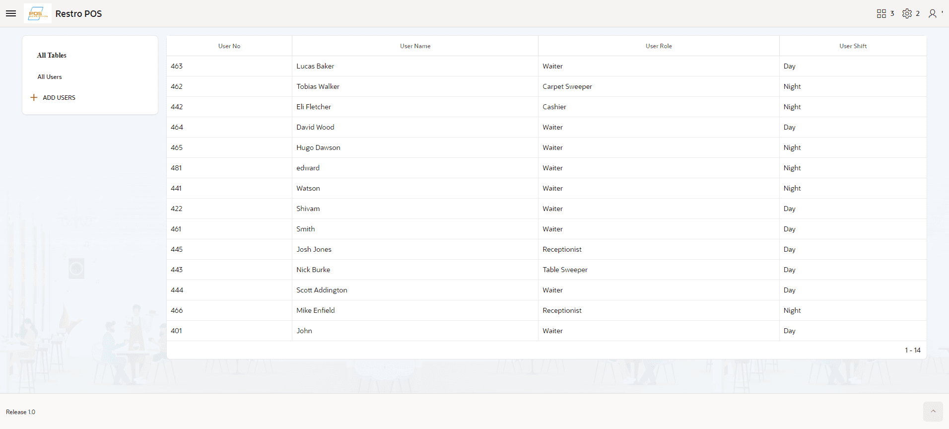Select user number 442 cell
The height and width of the screenshot is (429, 949).
coord(177,107)
